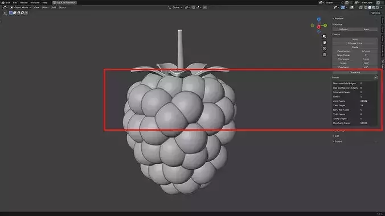Viewport: 385px width, 216px height.
Task: Open the viewport View menu
Action: [36, 7]
